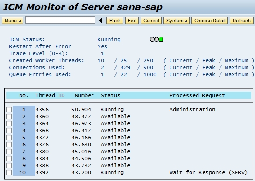
Task: Click the Queue Entries Used label
Action: [40, 75]
